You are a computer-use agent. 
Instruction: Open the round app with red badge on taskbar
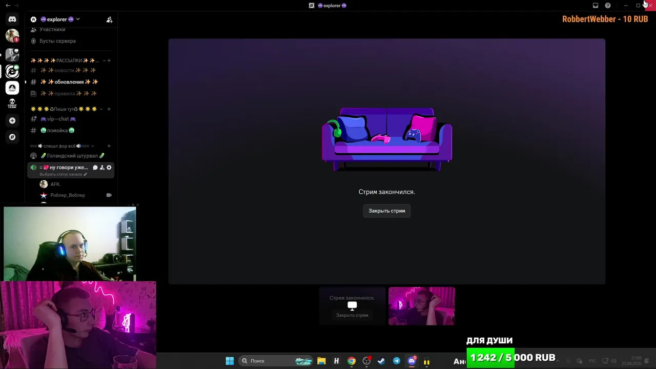(366, 361)
